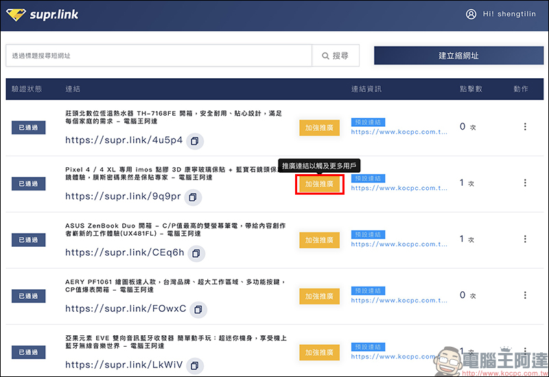
Task: Focus the title search input field
Action: point(159,56)
